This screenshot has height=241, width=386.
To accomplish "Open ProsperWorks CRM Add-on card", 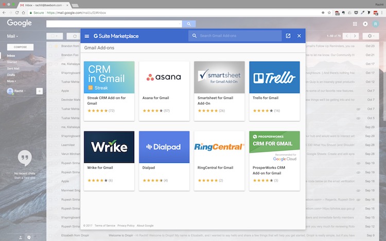I will [274, 161].
